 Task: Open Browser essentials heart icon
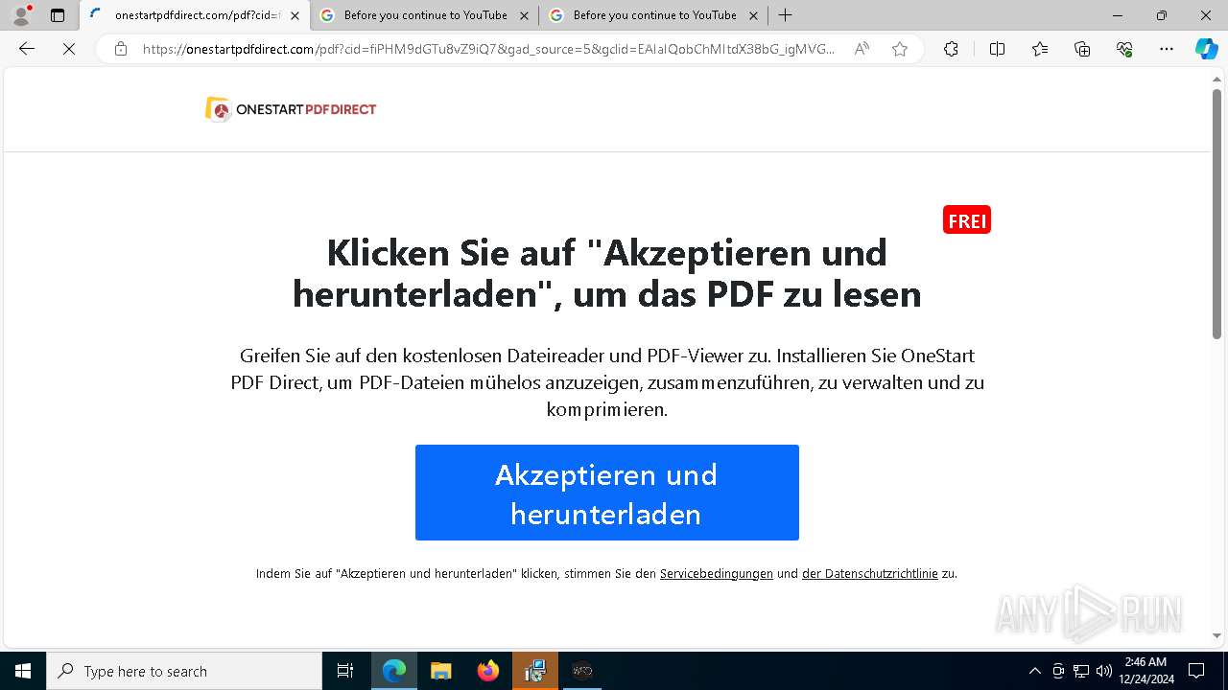(1124, 49)
